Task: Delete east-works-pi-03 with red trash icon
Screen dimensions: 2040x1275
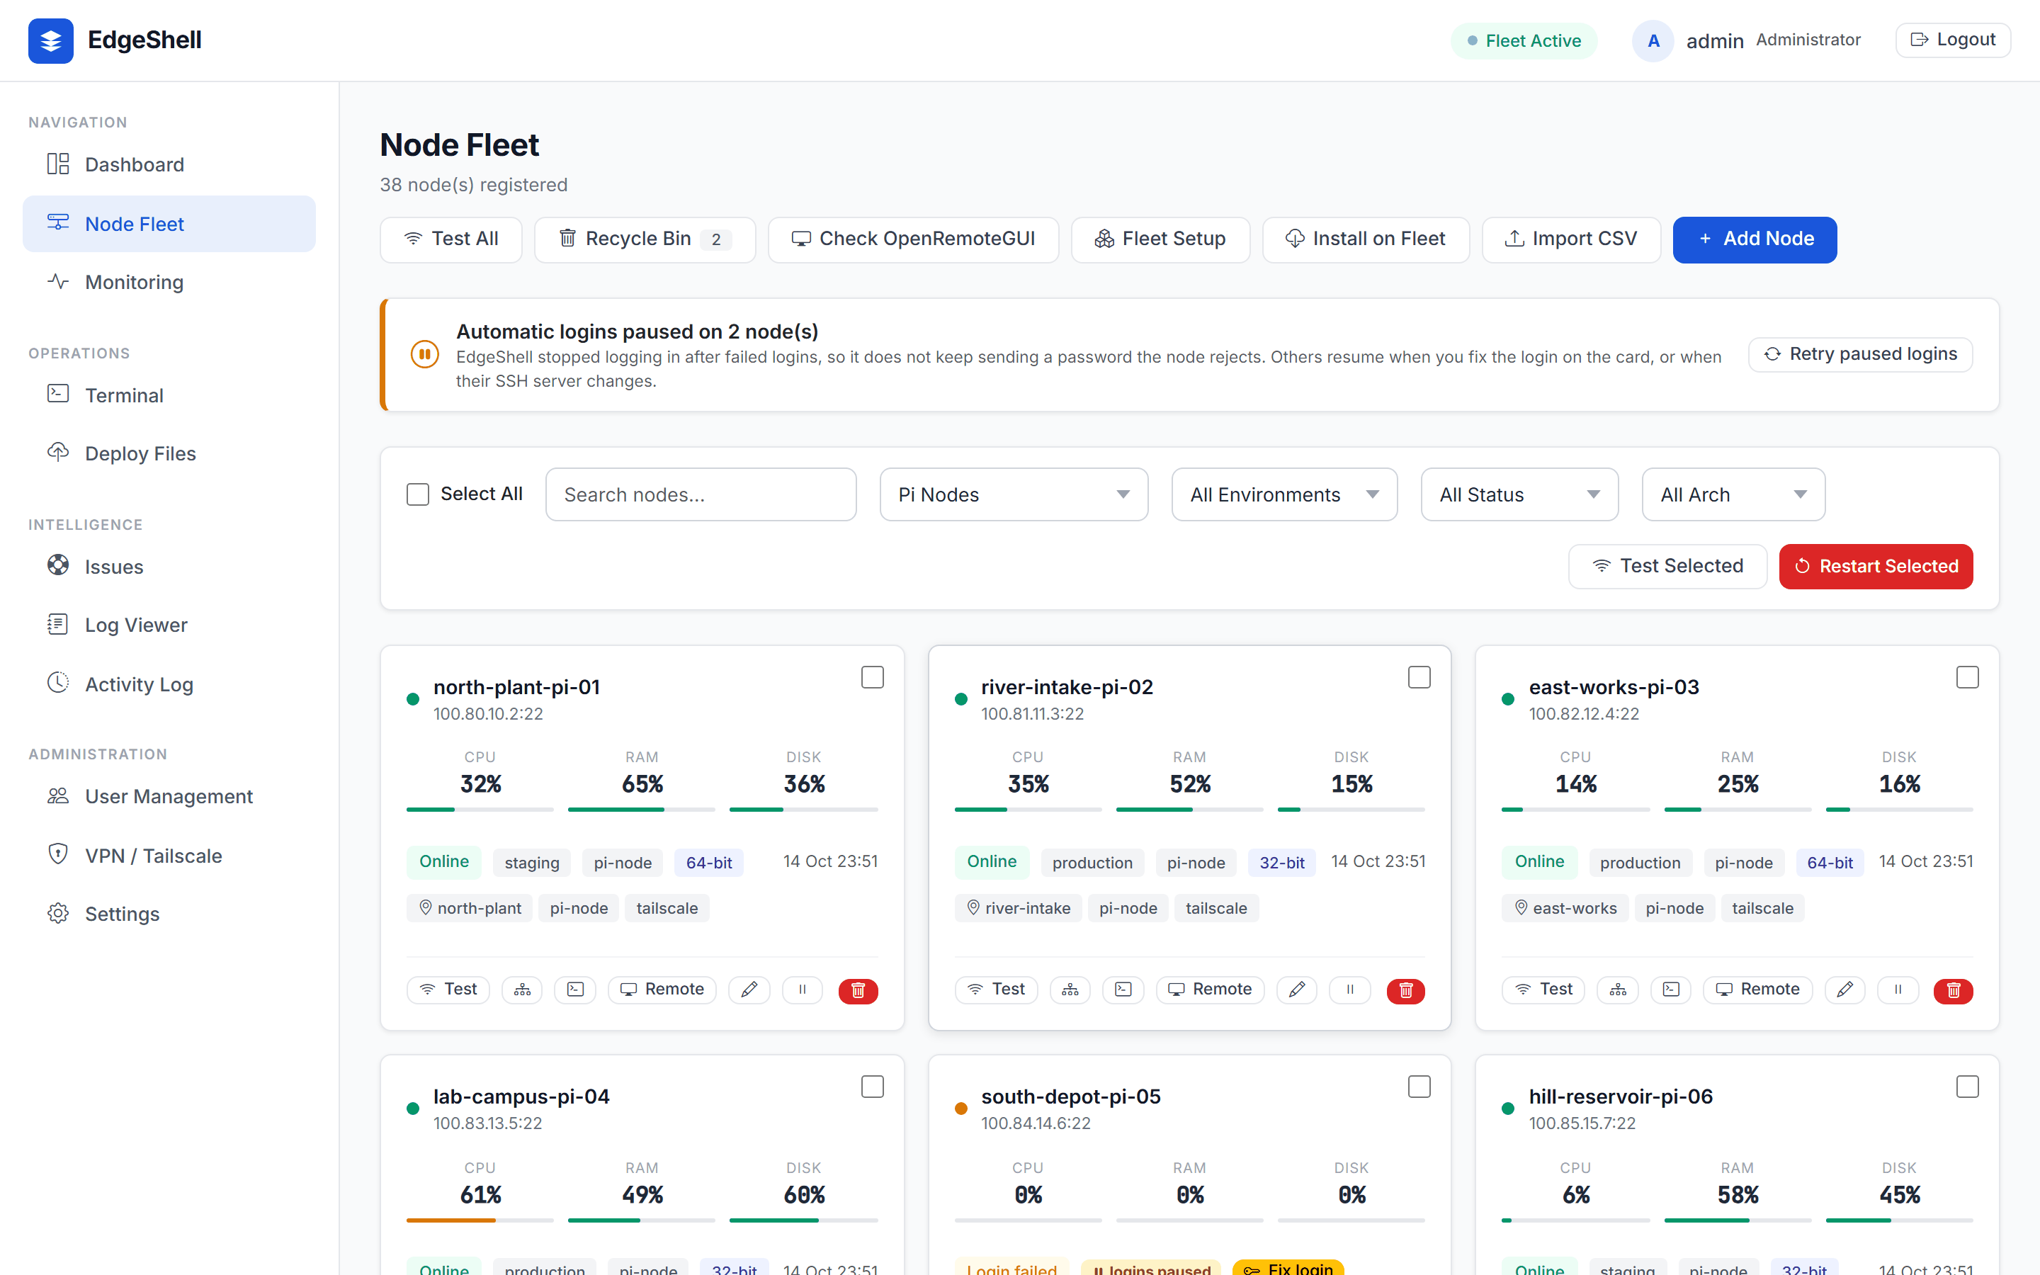Action: 1953,990
